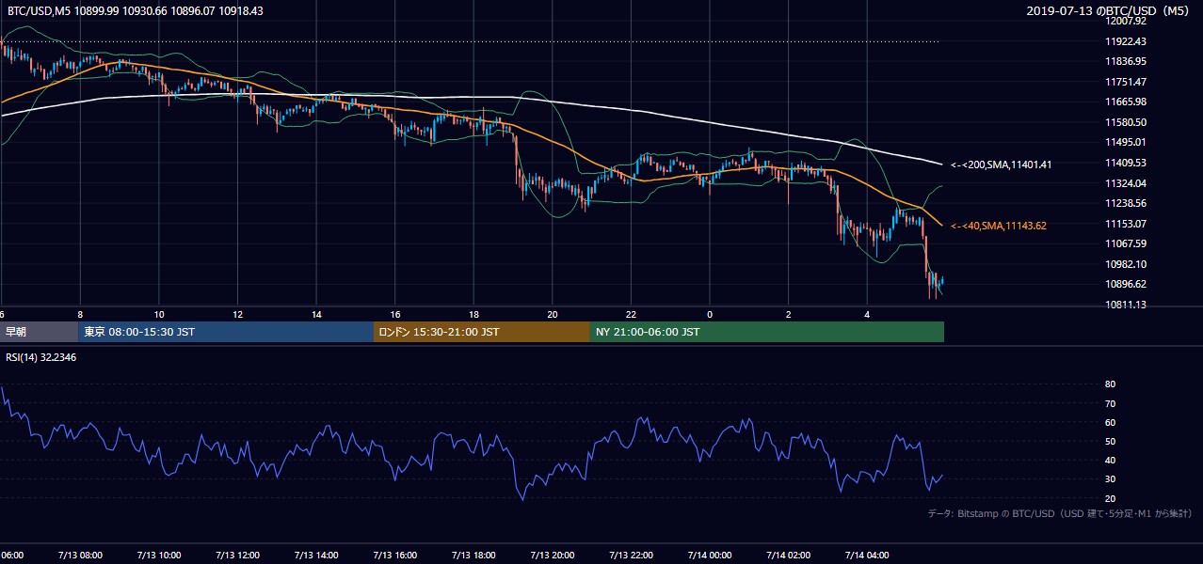Click price axis value 11067.59
The width and height of the screenshot is (1203, 564).
tap(1125, 243)
